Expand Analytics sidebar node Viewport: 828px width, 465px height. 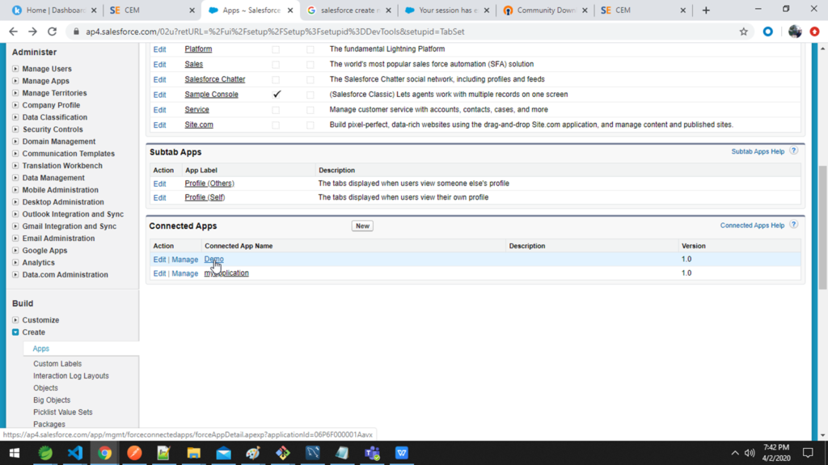(x=15, y=263)
